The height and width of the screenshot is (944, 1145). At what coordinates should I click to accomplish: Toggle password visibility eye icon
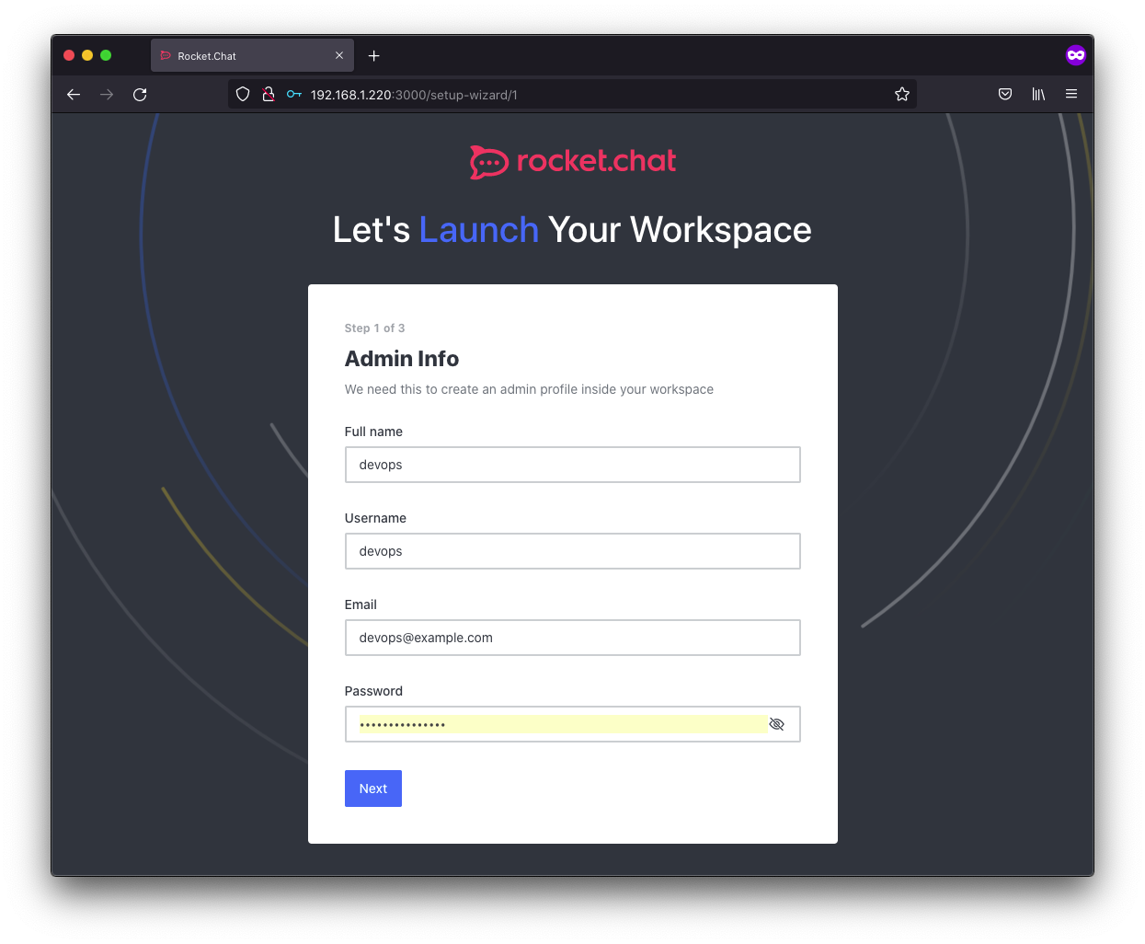tap(776, 724)
